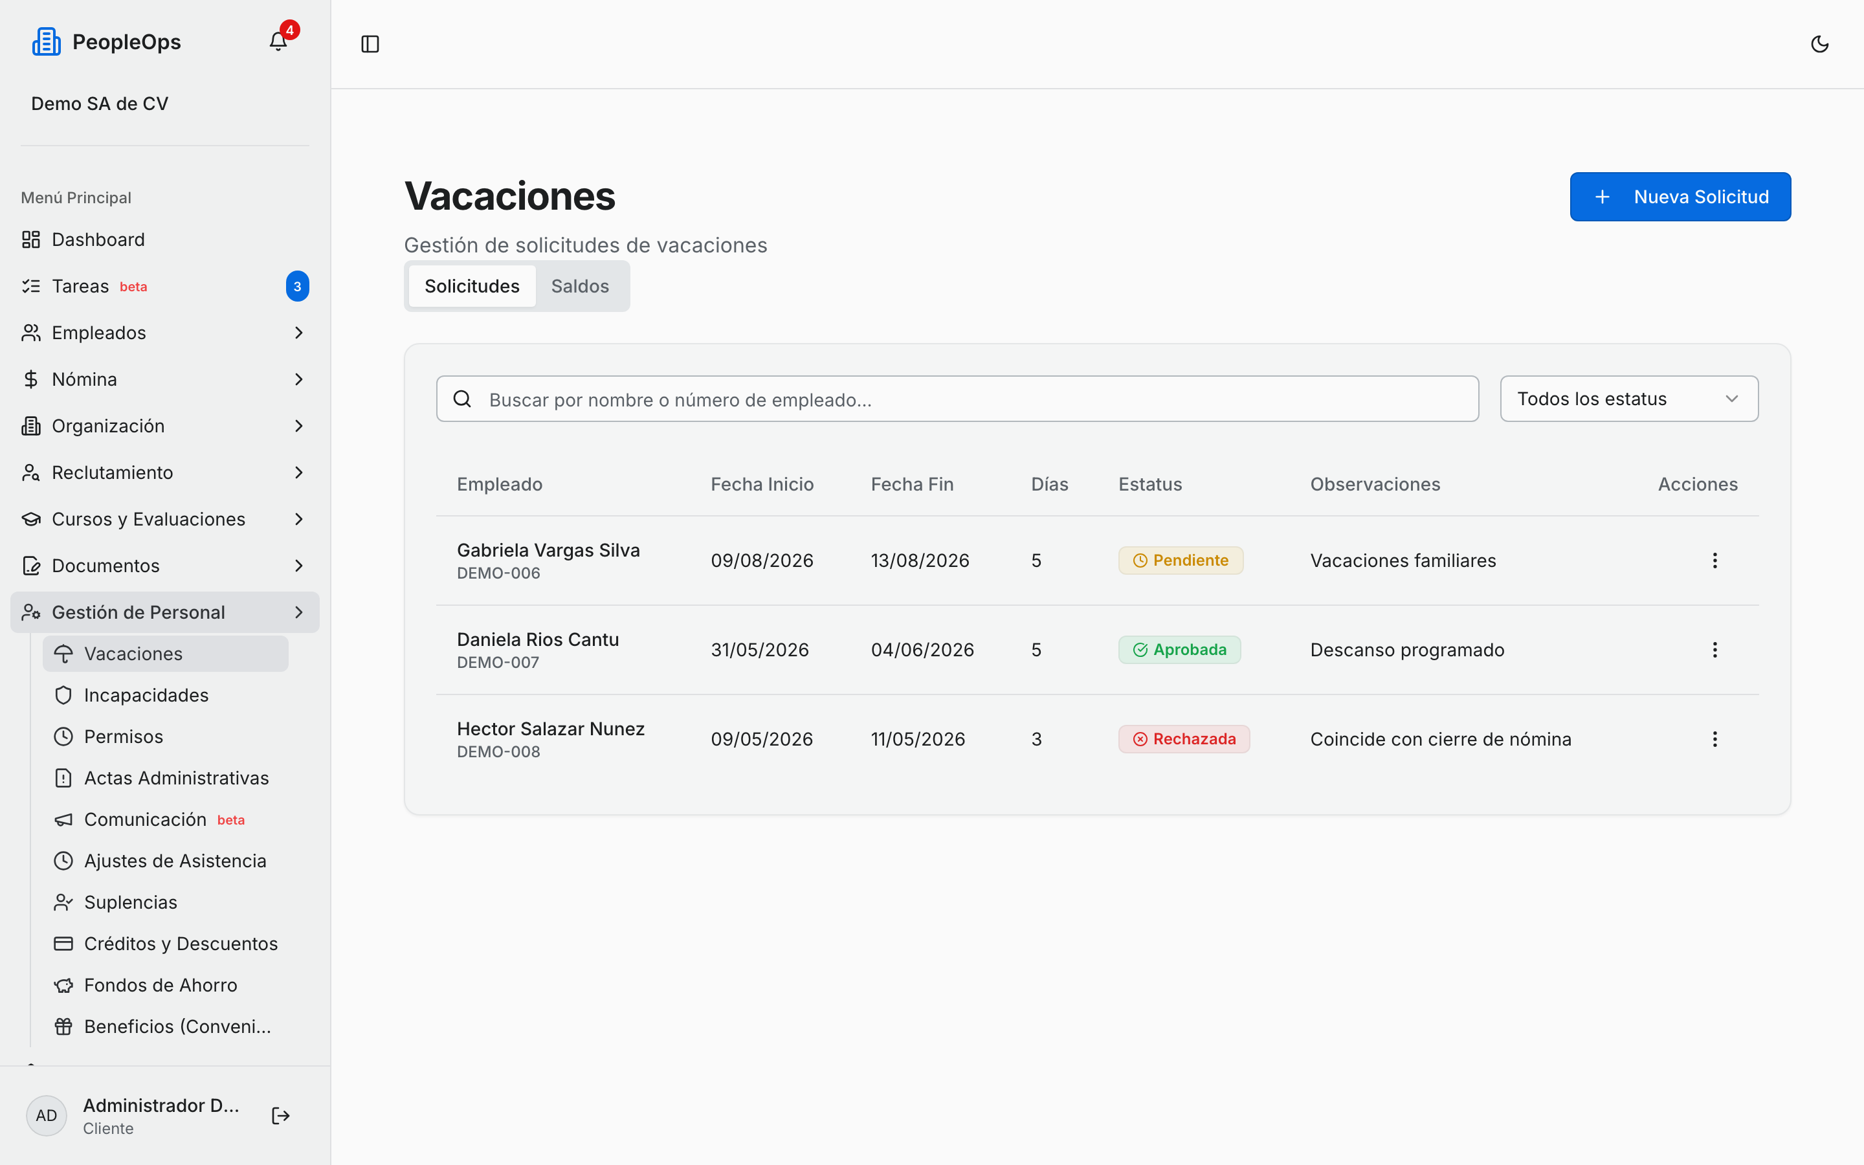This screenshot has width=1864, height=1165.
Task: Open actions menu for Hector Salazar Nunez
Action: point(1714,740)
